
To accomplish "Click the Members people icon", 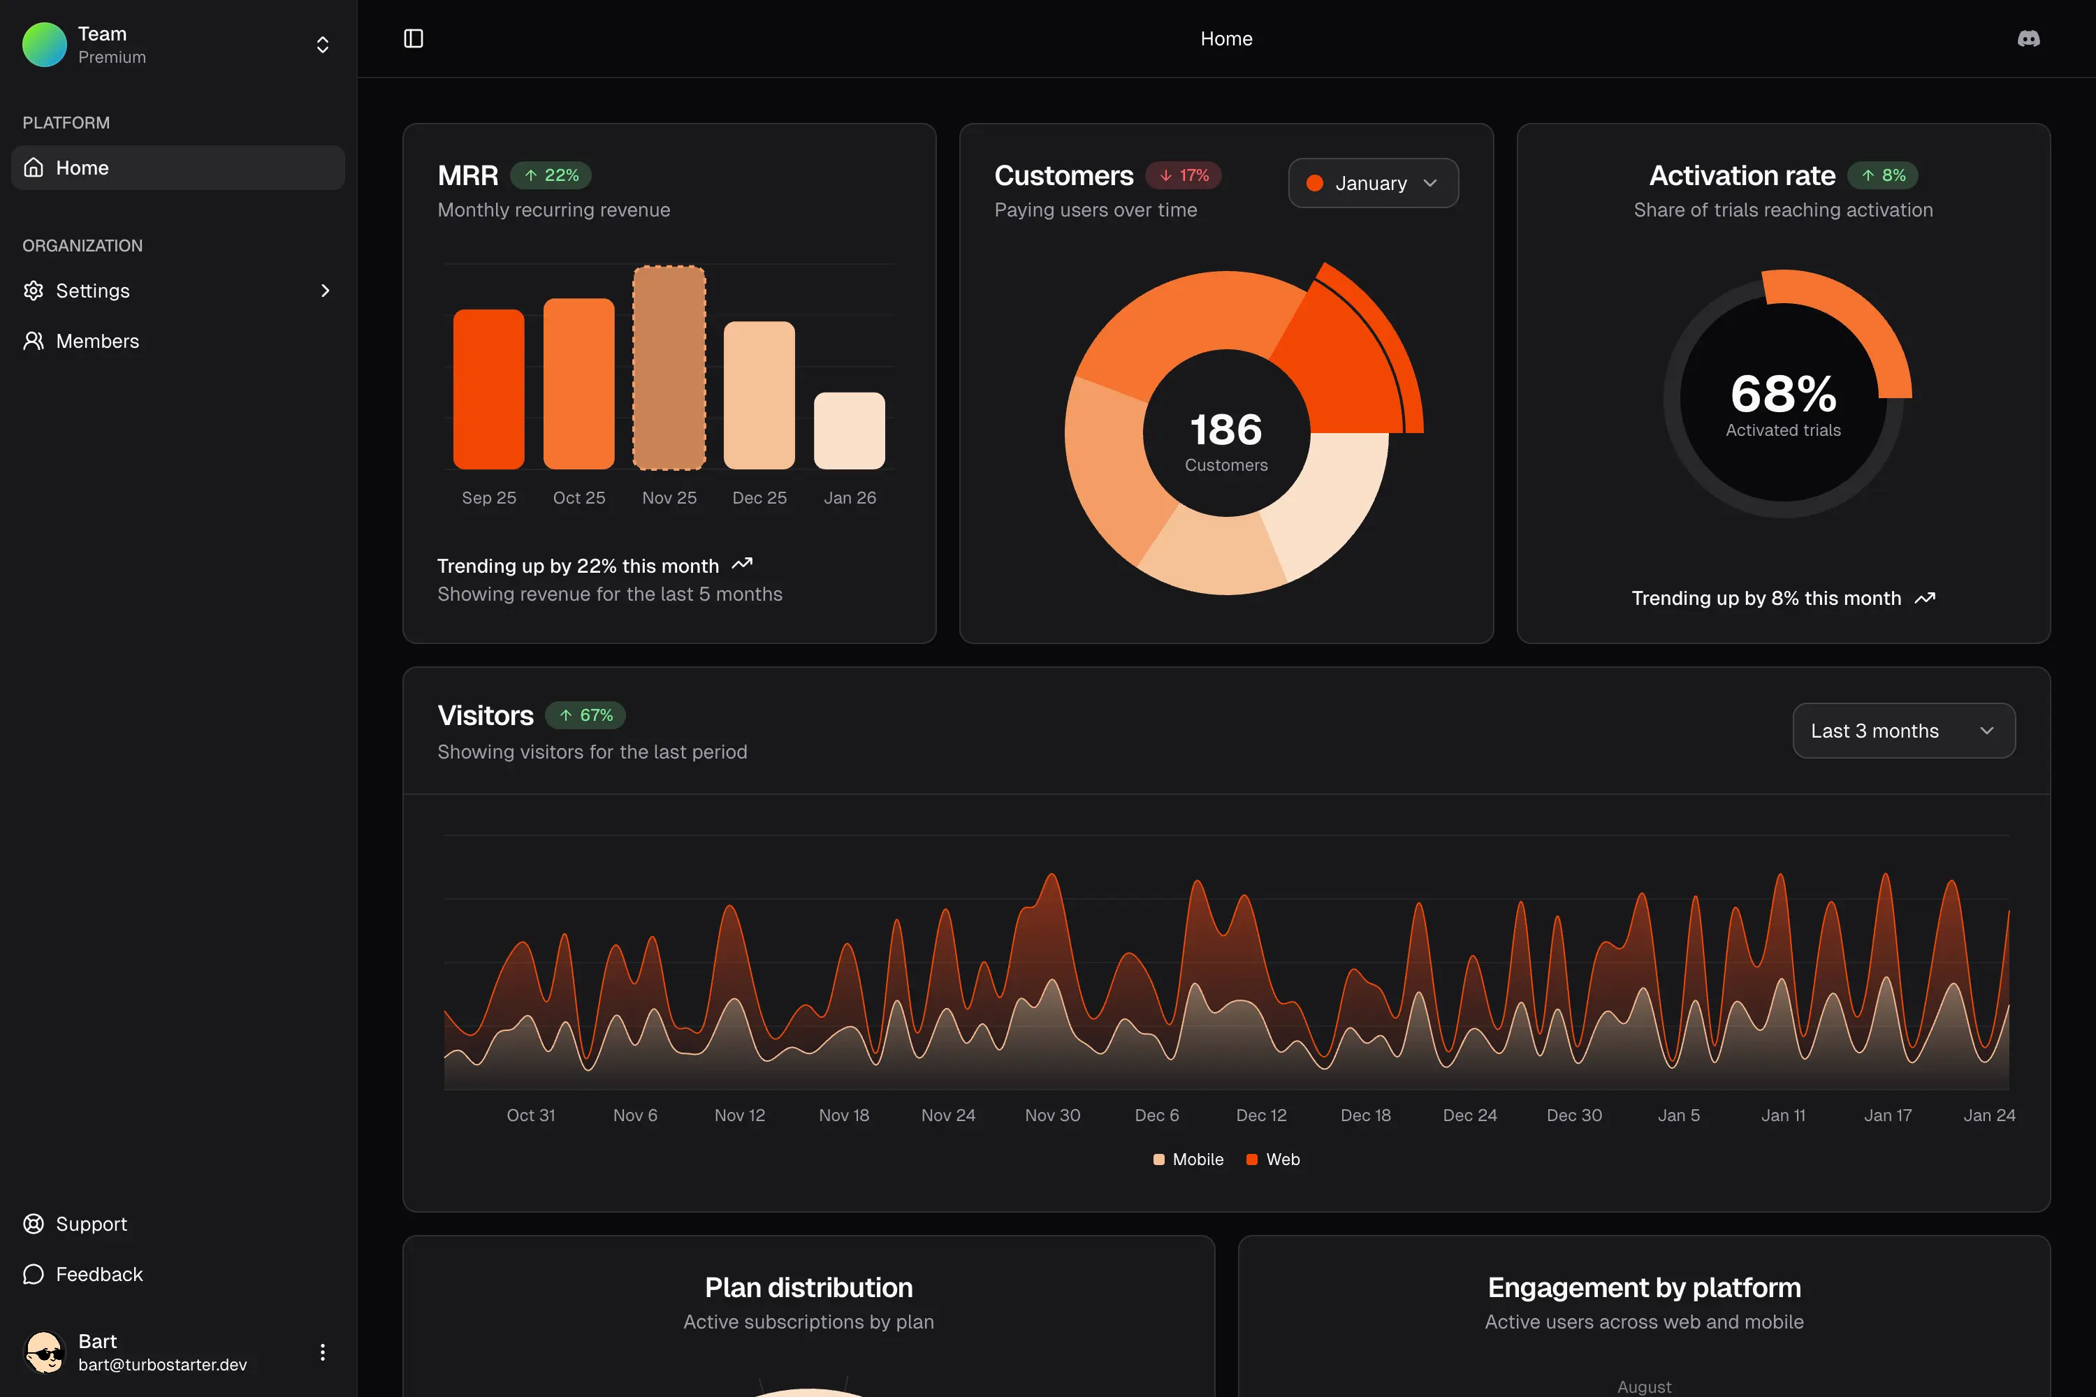I will coord(34,342).
